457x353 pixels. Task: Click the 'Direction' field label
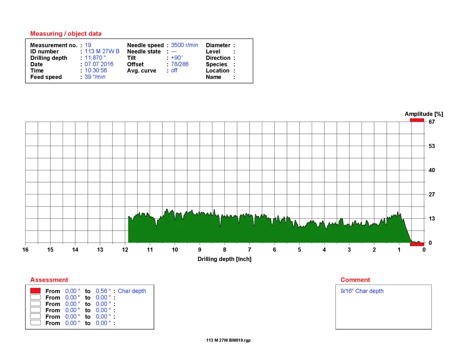click(x=218, y=58)
